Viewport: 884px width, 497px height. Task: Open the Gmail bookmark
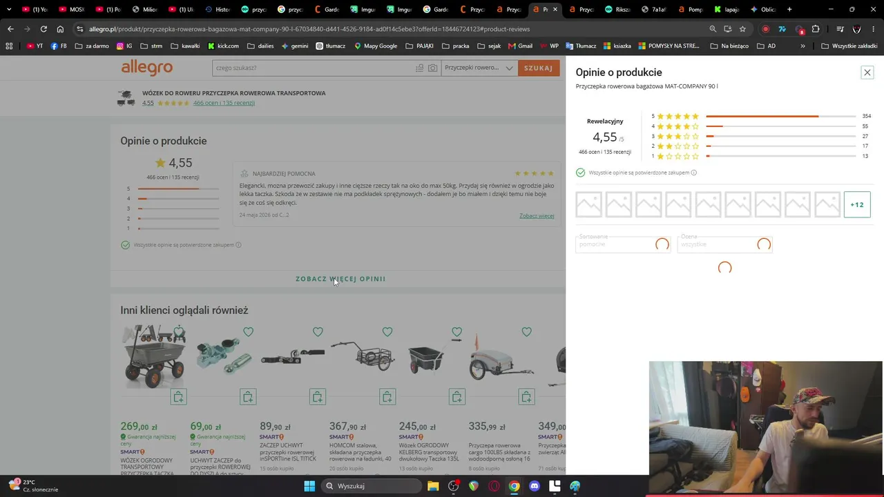tap(519, 46)
